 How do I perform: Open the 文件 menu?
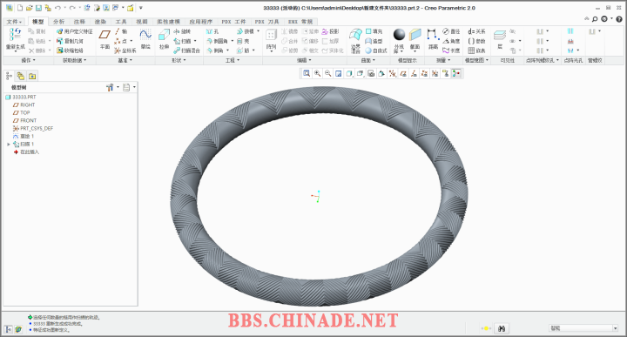tap(14, 22)
